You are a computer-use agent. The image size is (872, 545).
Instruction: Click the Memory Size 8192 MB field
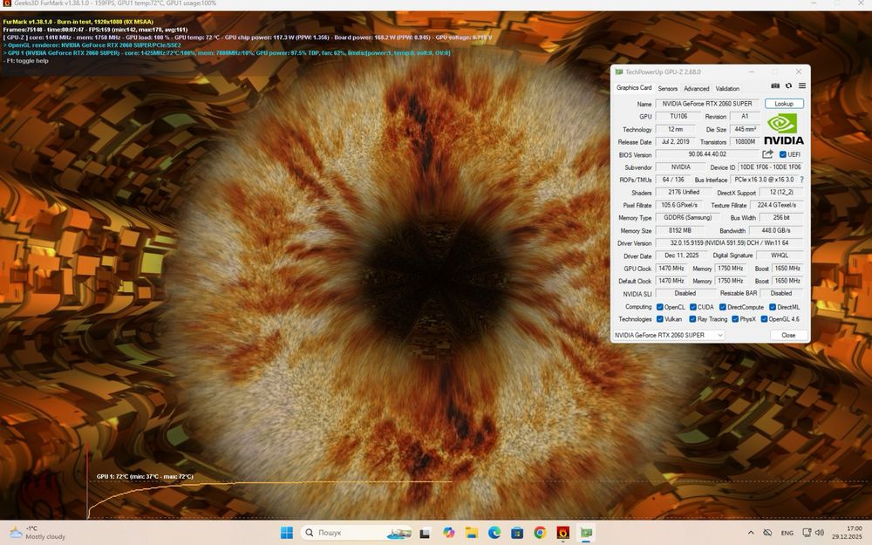(x=679, y=230)
